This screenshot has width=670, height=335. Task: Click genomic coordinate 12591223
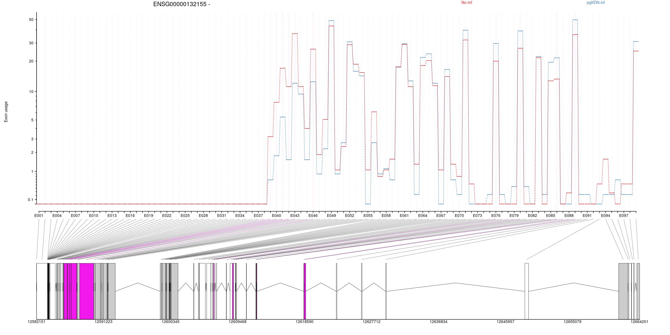[x=104, y=322]
